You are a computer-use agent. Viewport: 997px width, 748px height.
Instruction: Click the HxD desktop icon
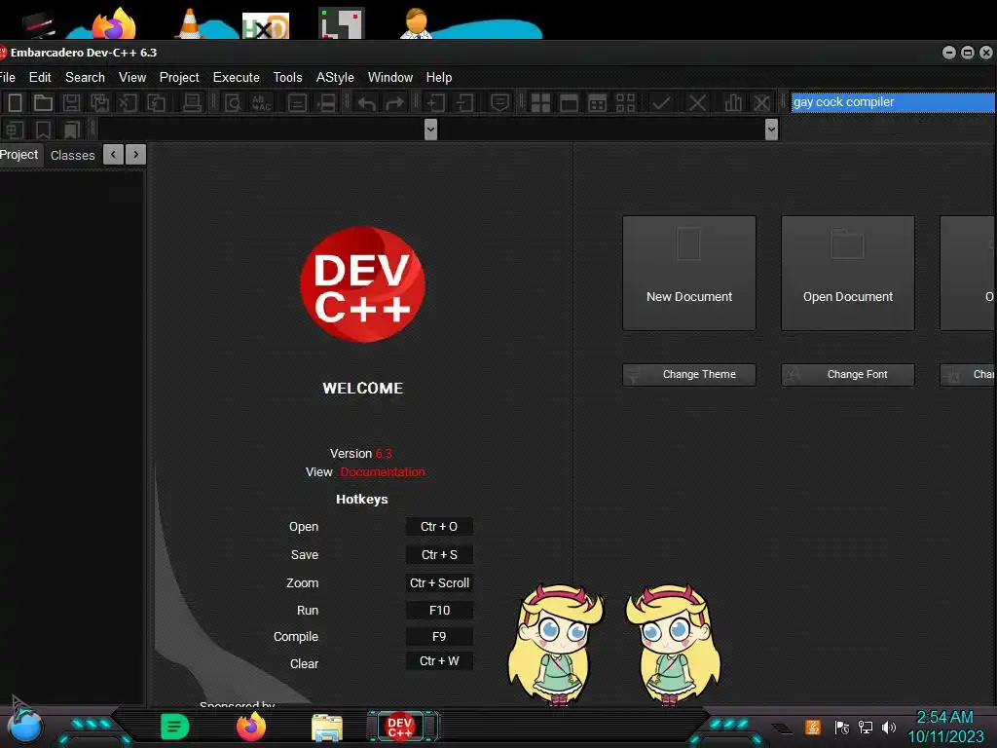pos(266,26)
